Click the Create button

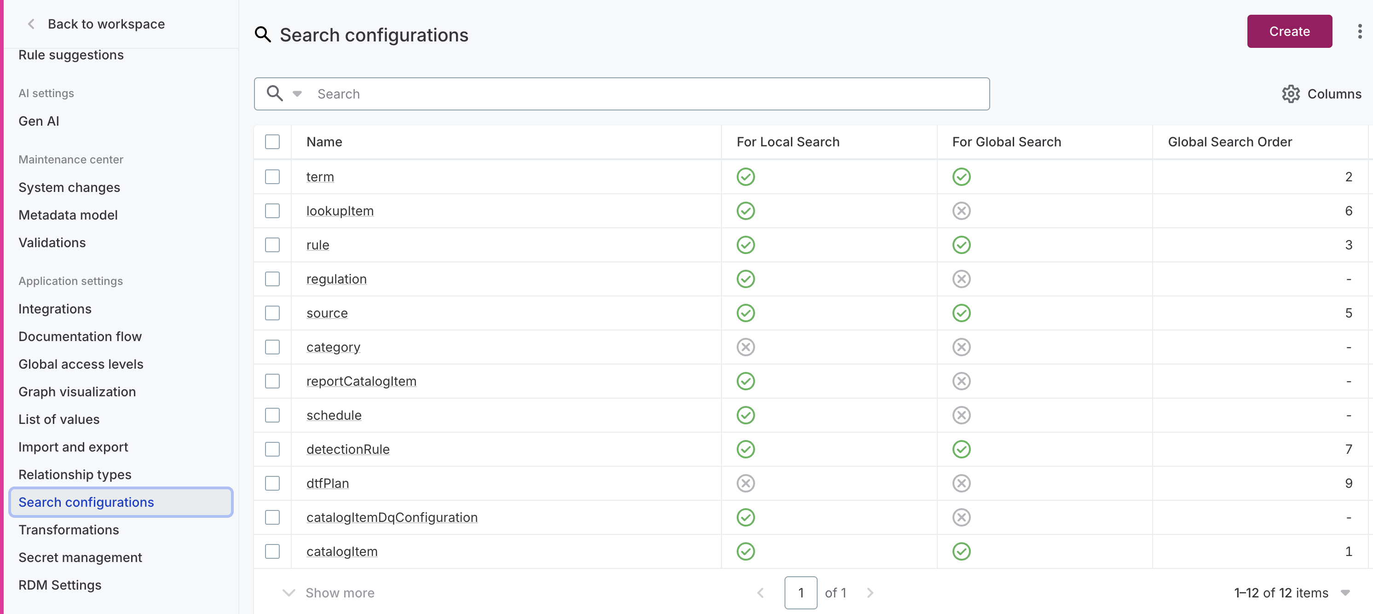click(x=1289, y=31)
